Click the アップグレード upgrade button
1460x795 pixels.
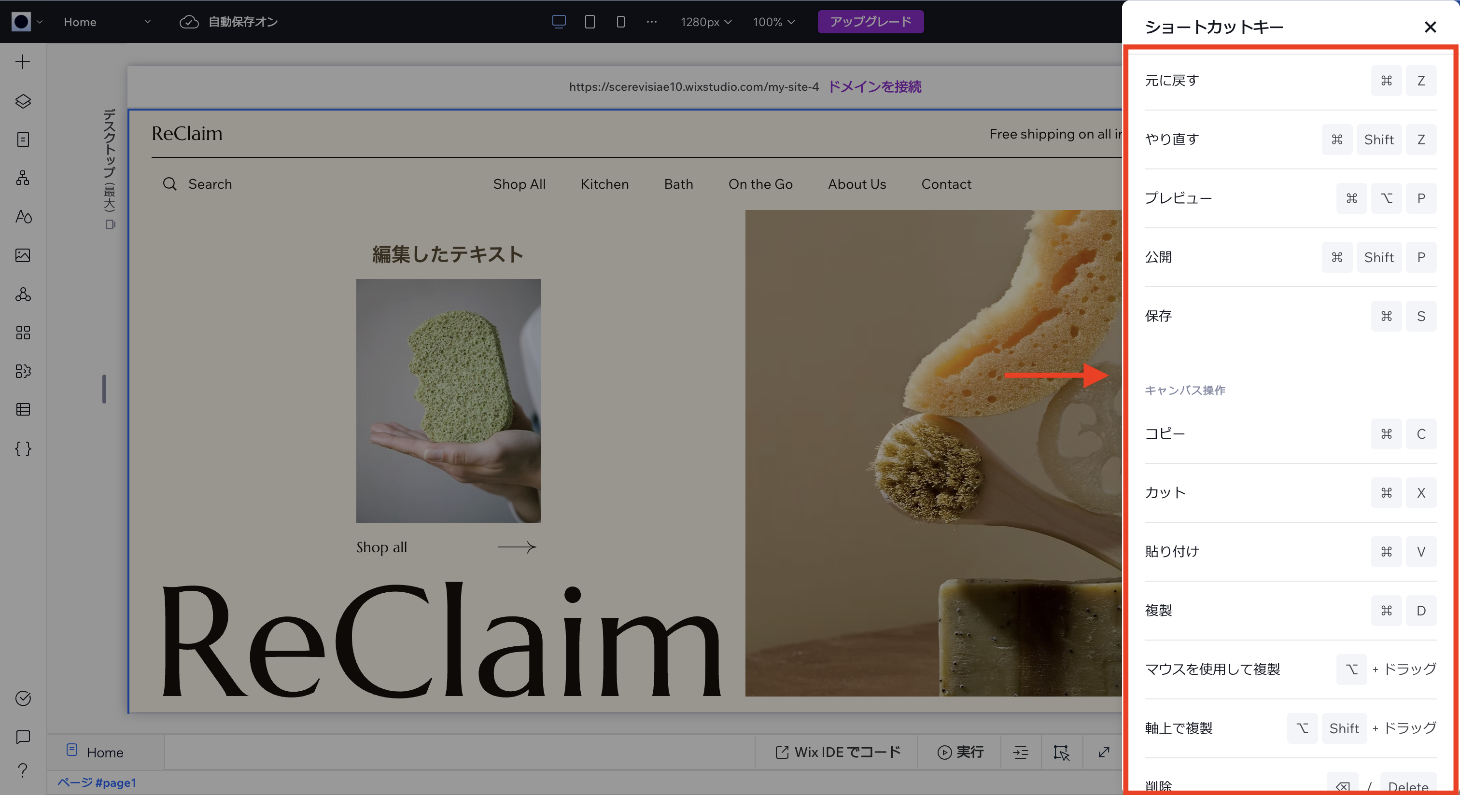[870, 22]
